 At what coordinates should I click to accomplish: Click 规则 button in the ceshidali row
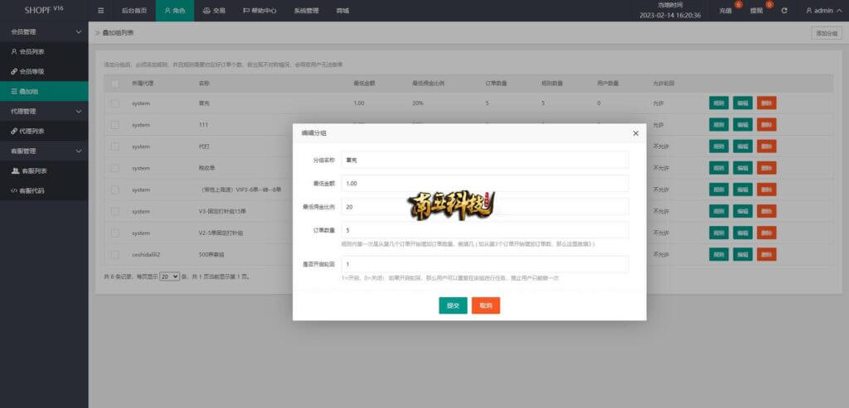(719, 255)
